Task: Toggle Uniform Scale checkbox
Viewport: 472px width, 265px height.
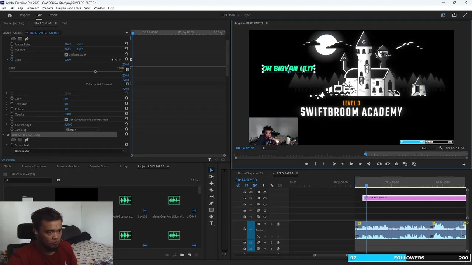Action: (x=66, y=54)
